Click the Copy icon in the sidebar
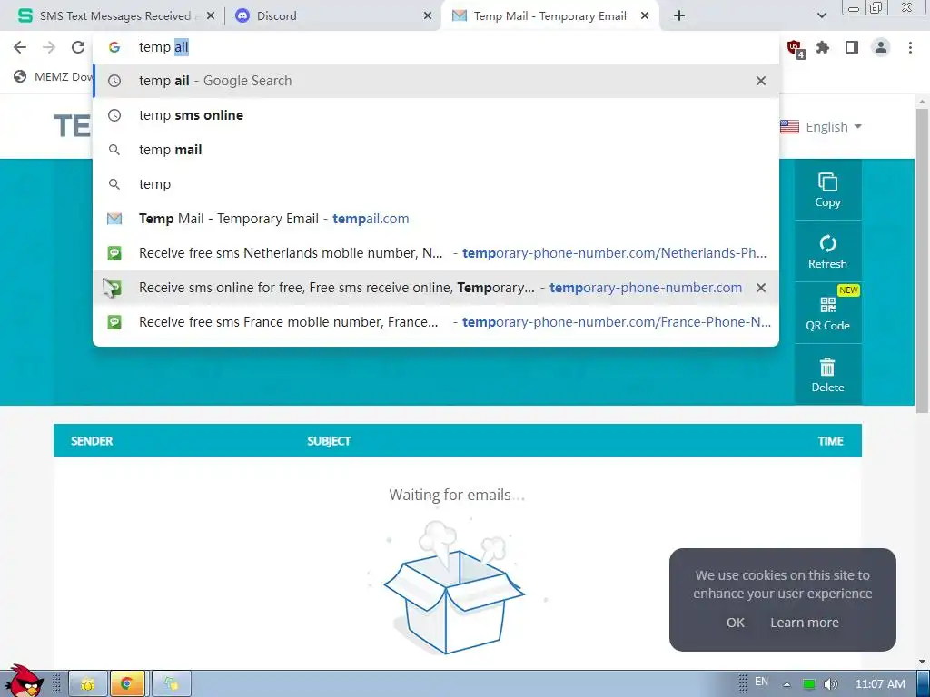930x697 pixels. point(827,190)
